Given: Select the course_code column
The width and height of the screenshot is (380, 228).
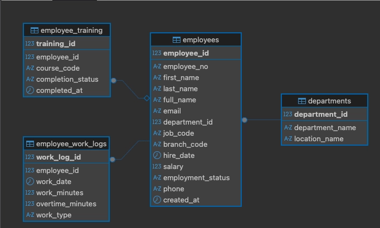Looking at the screenshot, I should click(x=58, y=68).
